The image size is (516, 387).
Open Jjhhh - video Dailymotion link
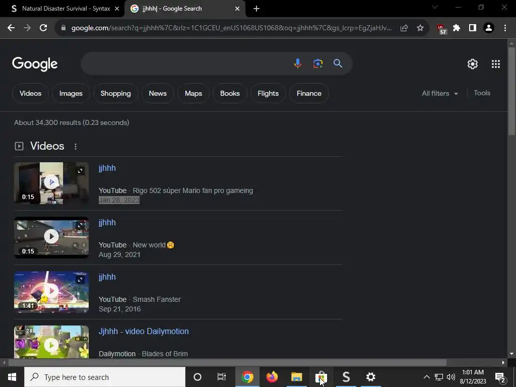pos(144,332)
